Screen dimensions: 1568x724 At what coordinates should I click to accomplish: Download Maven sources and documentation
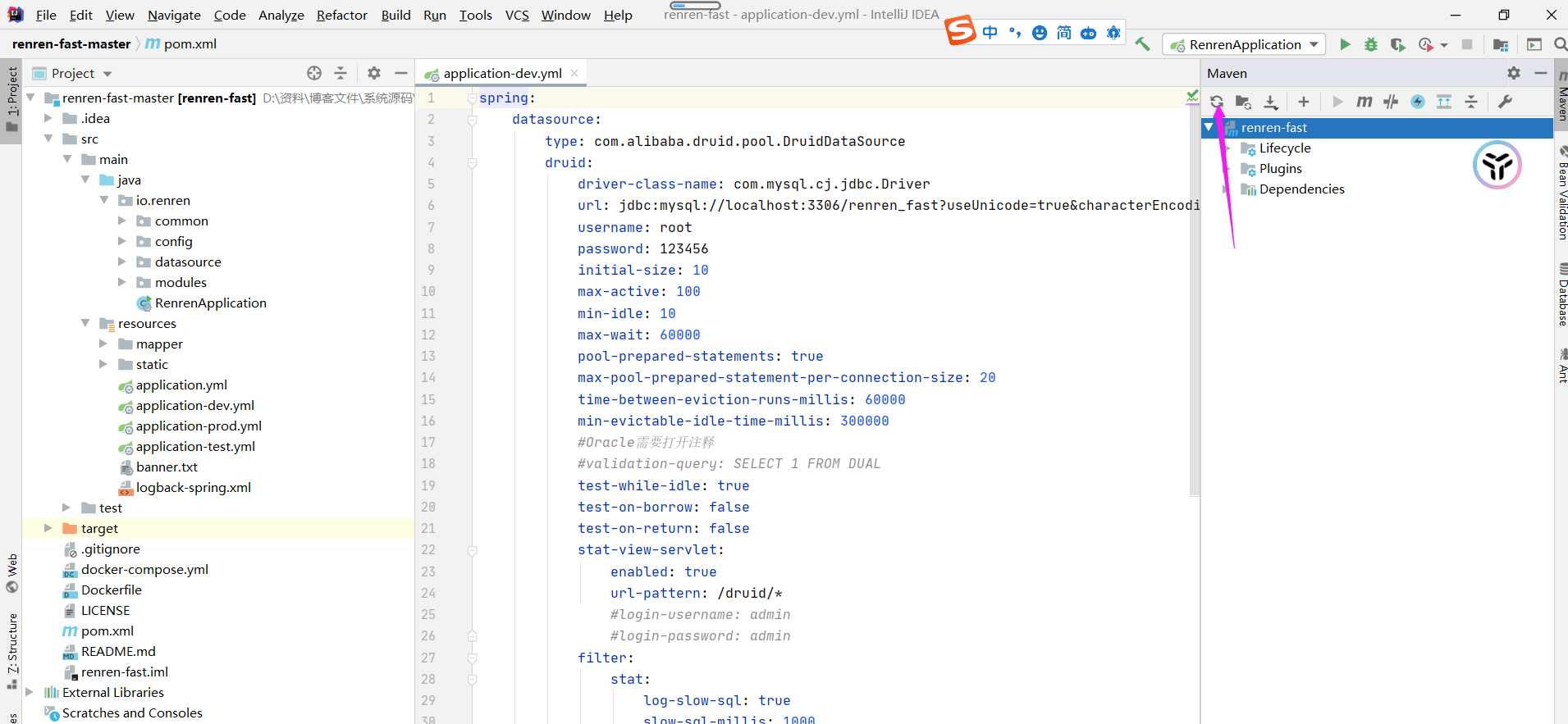[x=1271, y=102]
